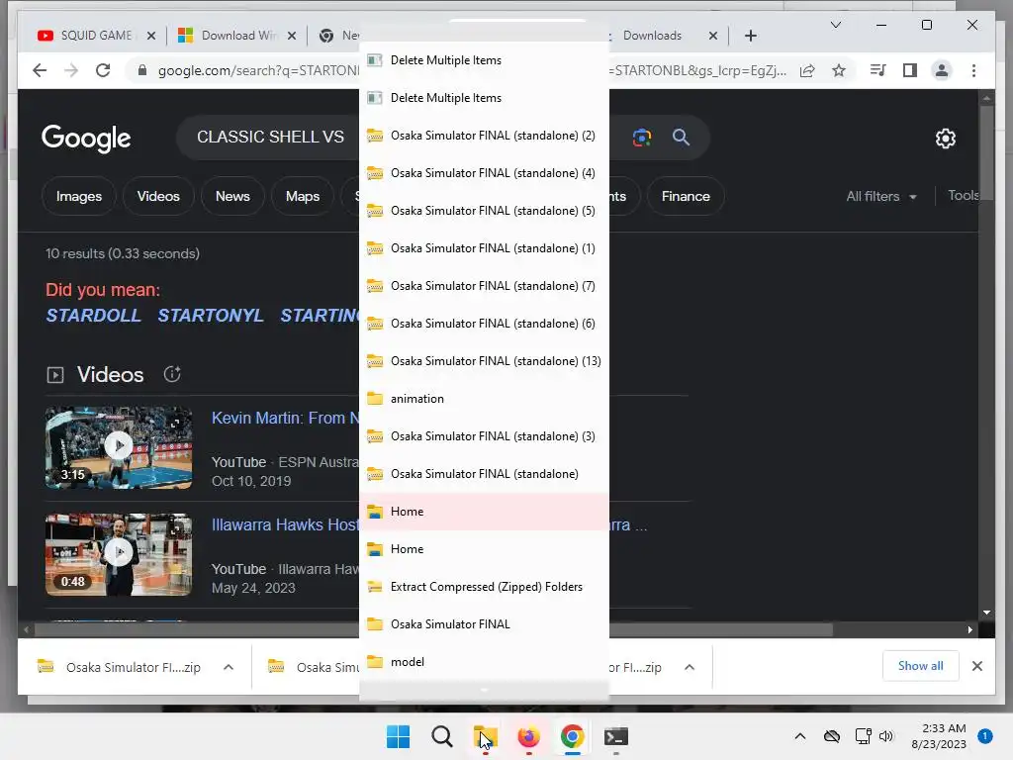Open the animation folder entry
This screenshot has height=760, width=1013.
click(x=484, y=399)
